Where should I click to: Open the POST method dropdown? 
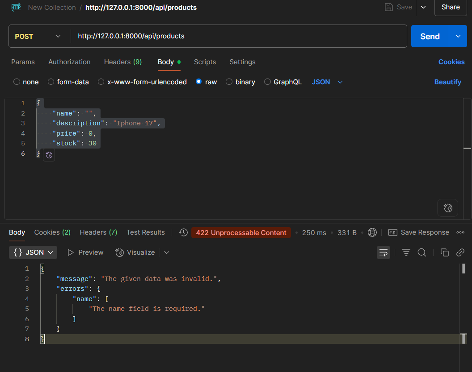38,36
